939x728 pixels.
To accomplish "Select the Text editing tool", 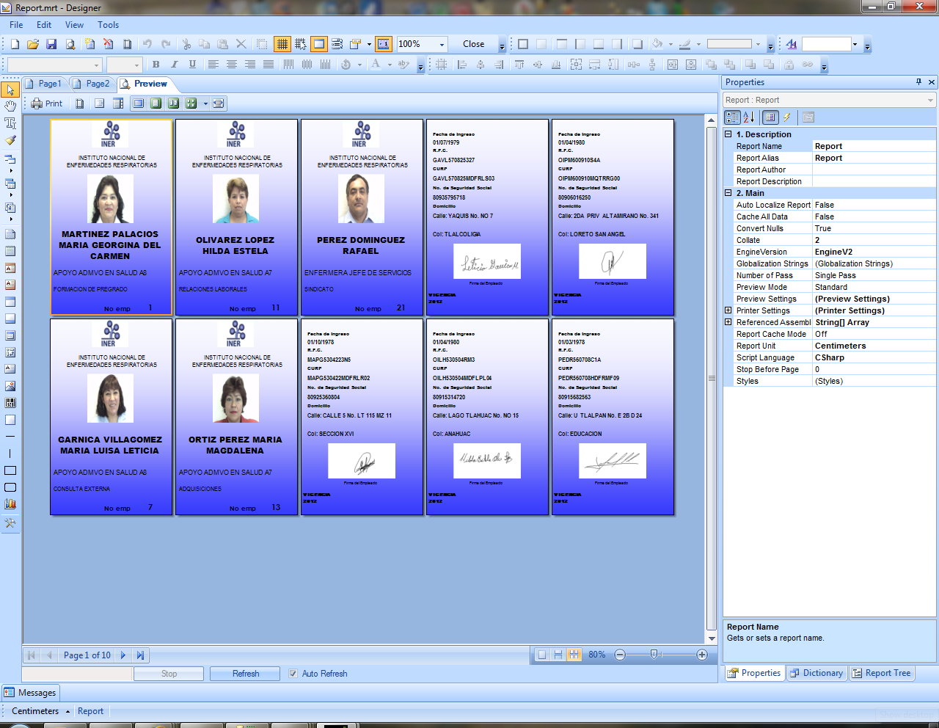I will 10,123.
